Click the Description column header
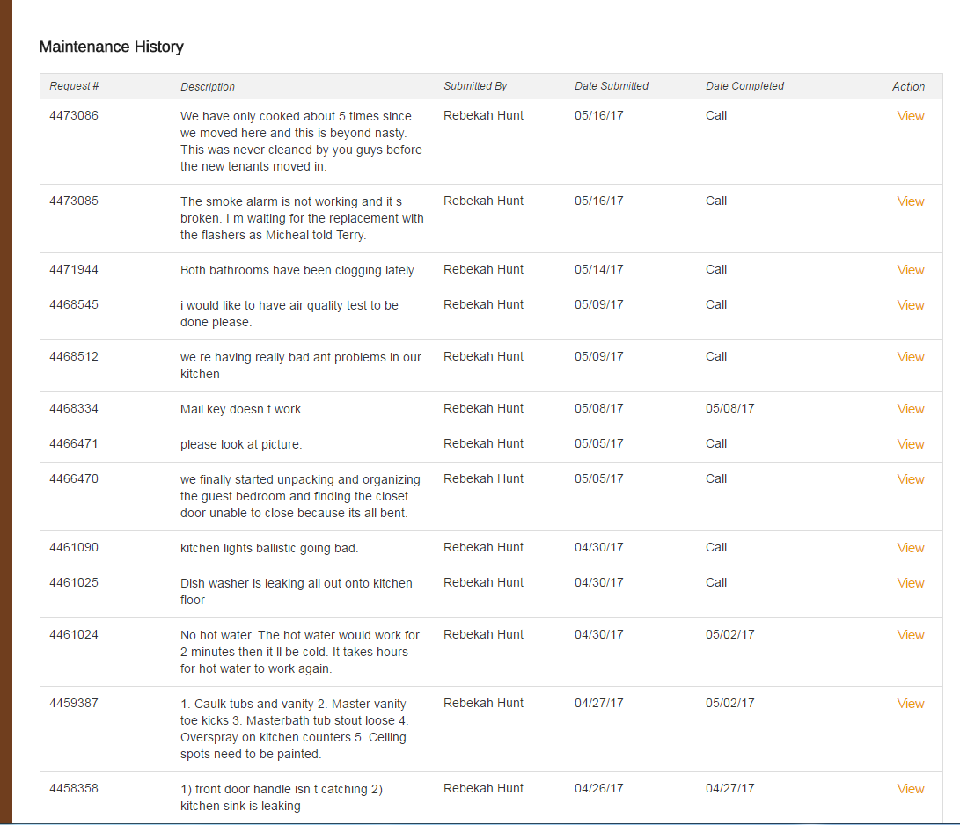This screenshot has height=825, width=960. tap(208, 87)
